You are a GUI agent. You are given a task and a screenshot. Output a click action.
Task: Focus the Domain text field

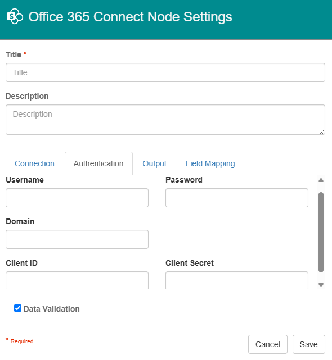pyautogui.click(x=77, y=239)
